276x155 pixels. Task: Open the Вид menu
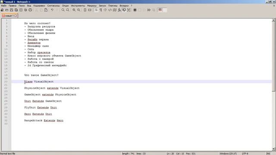[29, 6]
